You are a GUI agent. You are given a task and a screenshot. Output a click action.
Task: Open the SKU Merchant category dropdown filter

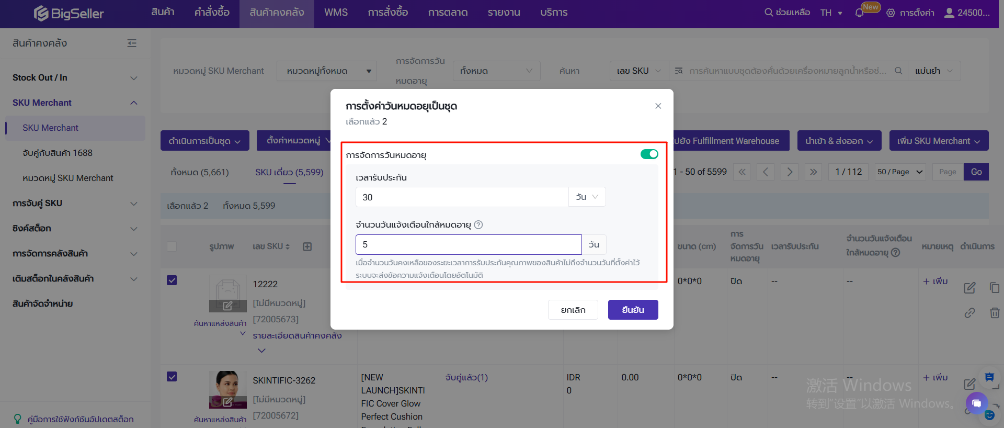click(327, 71)
